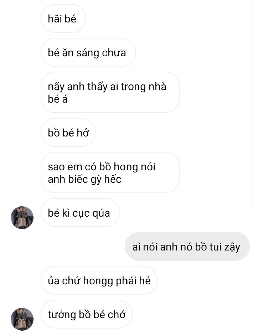Select the 'bé kì cục qúa' bubble
The image size is (253, 331).
pyautogui.click(x=80, y=213)
